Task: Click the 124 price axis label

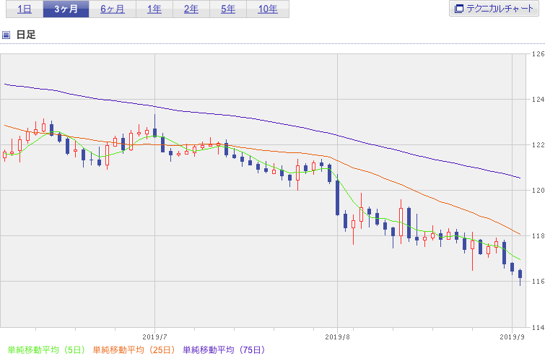Action: (x=538, y=100)
